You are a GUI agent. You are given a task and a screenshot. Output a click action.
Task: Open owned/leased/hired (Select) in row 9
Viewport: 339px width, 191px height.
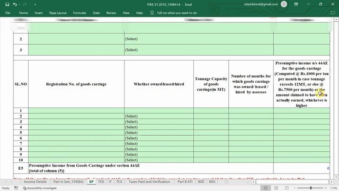pyautogui.click(x=159, y=154)
